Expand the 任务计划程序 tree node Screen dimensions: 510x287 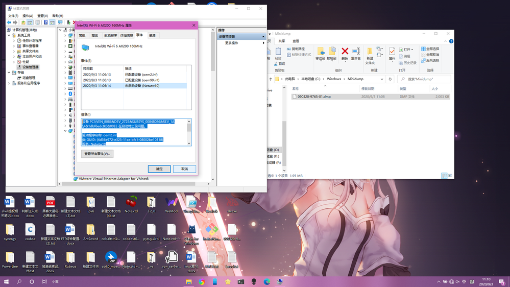point(14,41)
